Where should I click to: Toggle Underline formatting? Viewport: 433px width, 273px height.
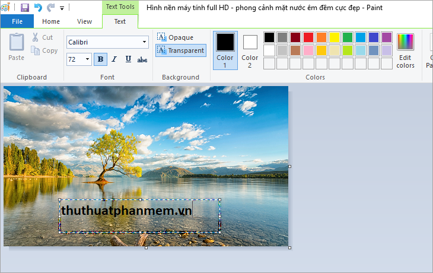click(x=128, y=59)
